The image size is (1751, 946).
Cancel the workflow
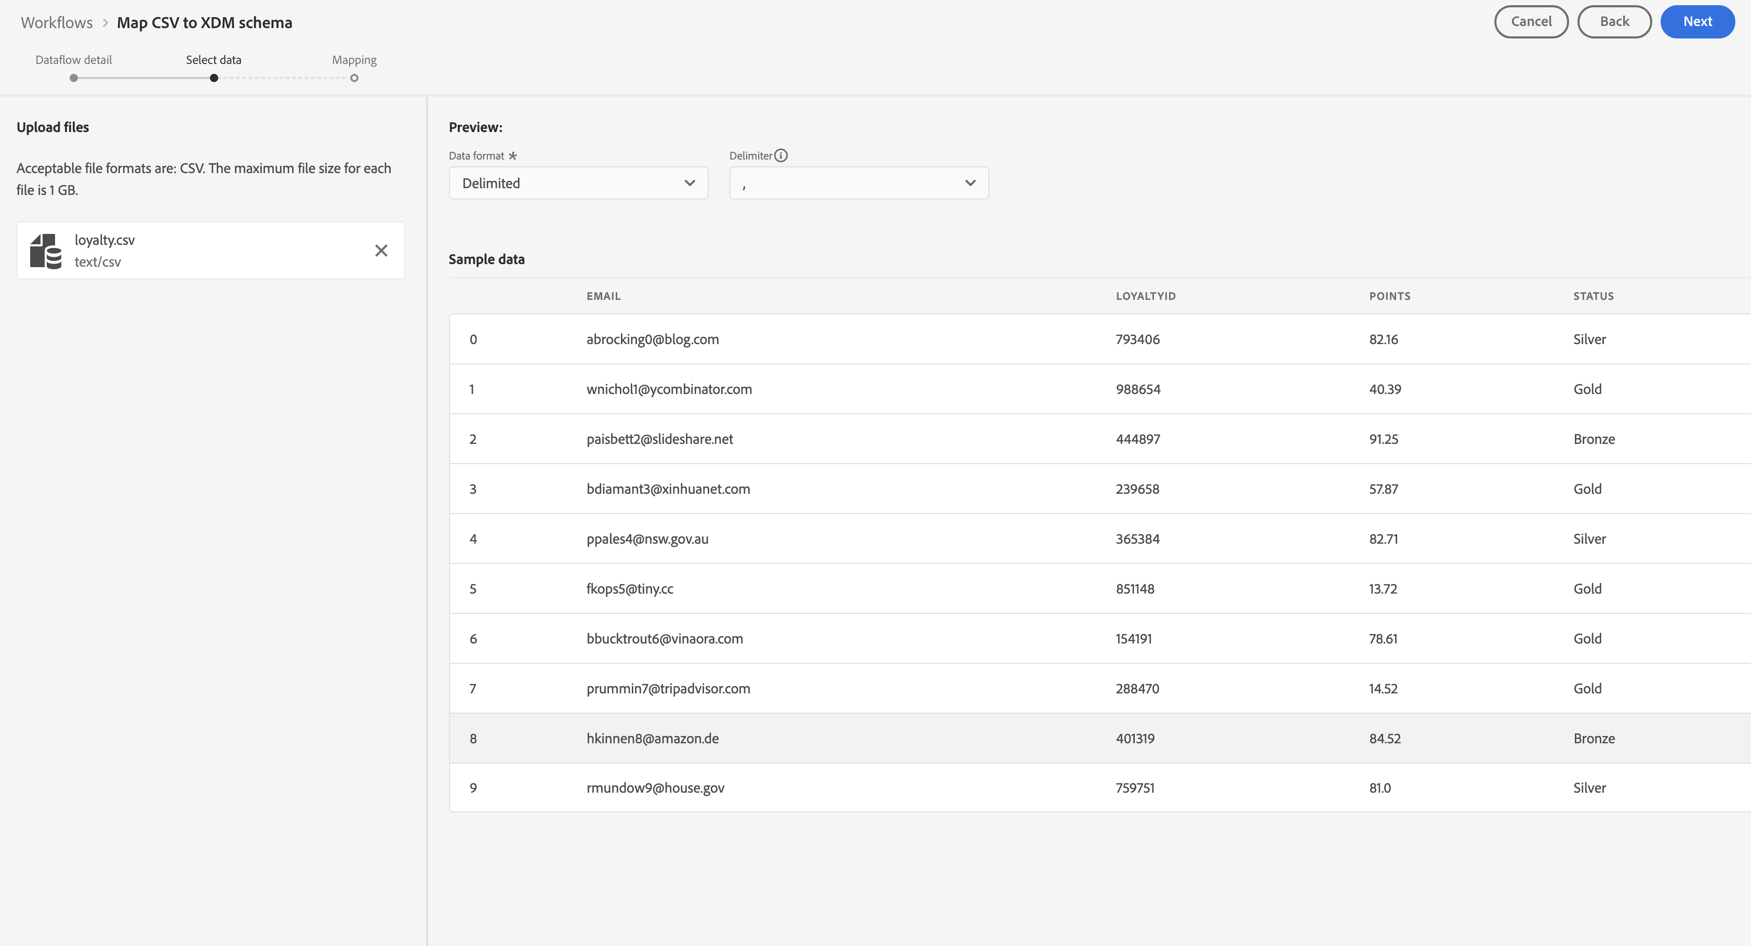coord(1531,22)
